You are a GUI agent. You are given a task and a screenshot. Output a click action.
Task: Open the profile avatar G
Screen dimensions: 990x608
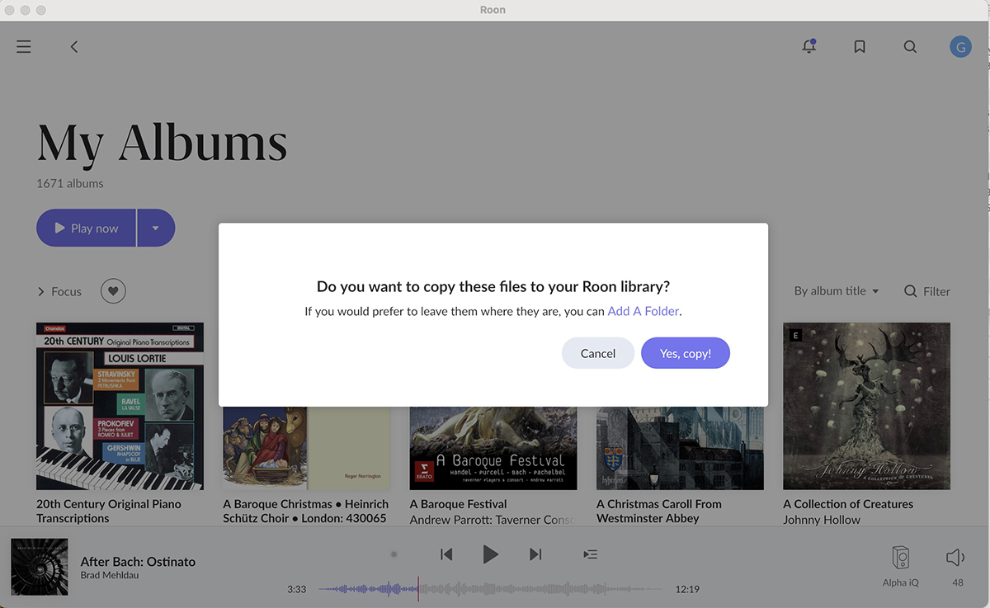[960, 47]
